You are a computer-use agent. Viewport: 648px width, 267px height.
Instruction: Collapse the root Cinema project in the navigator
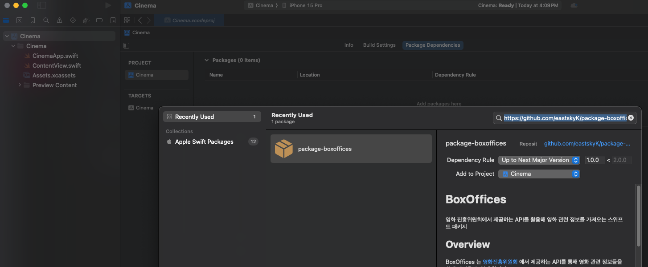tap(7, 36)
